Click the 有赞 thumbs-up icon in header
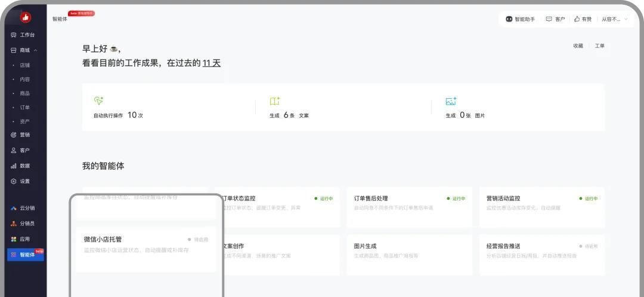The width and height of the screenshot is (644, 297). [x=577, y=19]
